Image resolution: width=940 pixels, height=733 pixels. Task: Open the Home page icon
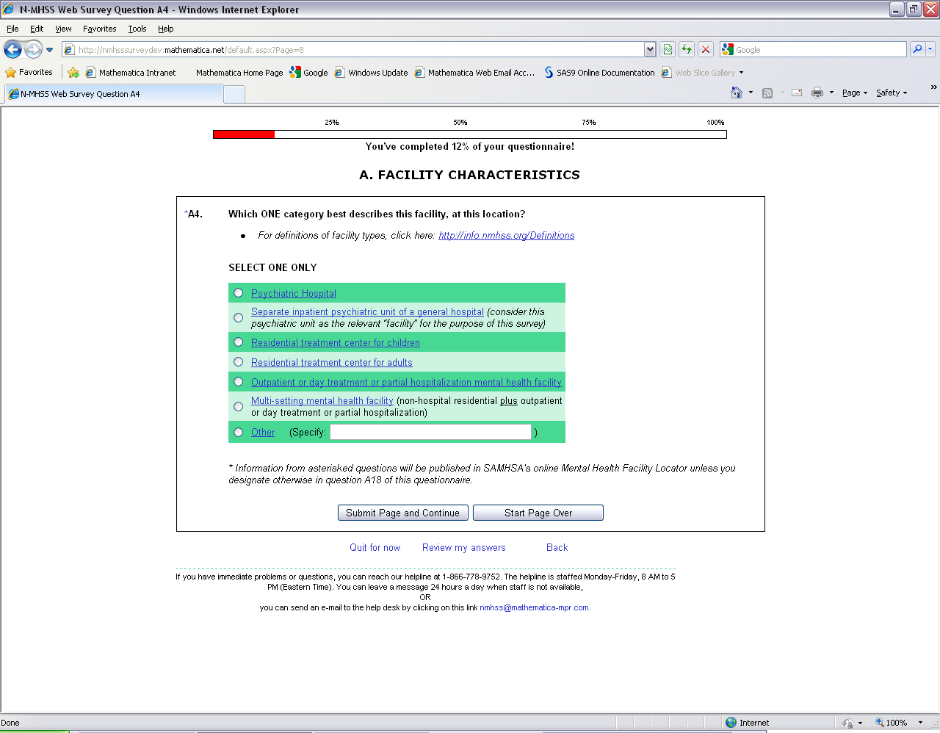[x=737, y=93]
